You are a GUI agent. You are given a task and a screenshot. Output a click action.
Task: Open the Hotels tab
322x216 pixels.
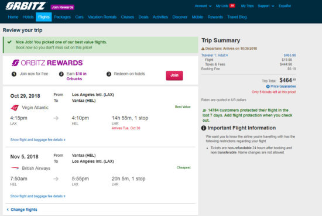click(x=28, y=17)
